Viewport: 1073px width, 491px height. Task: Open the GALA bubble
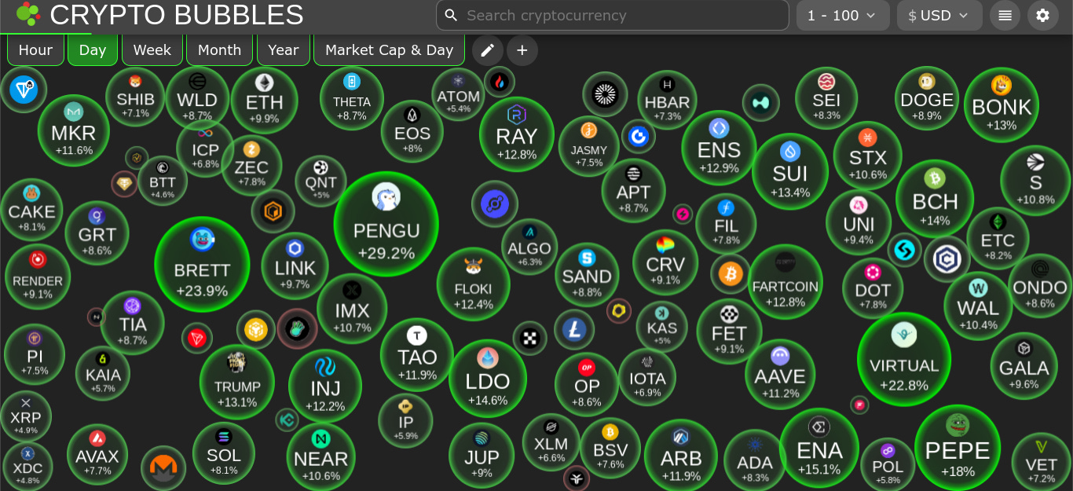[x=1024, y=366]
